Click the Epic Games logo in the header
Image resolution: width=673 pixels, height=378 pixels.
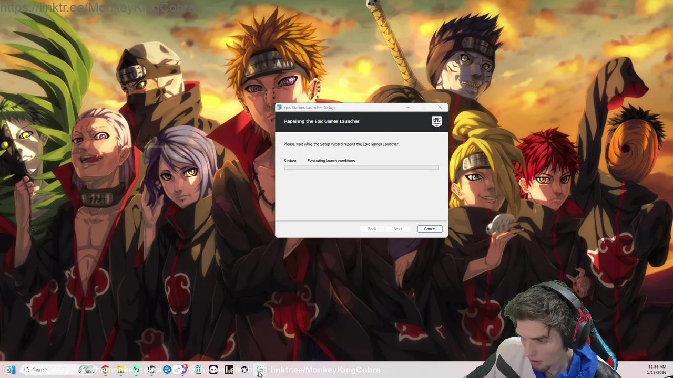436,121
